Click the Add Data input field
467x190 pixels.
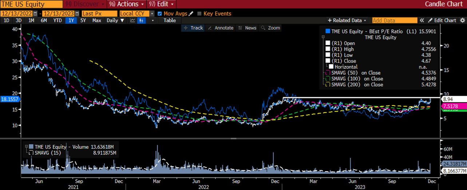[395, 20]
